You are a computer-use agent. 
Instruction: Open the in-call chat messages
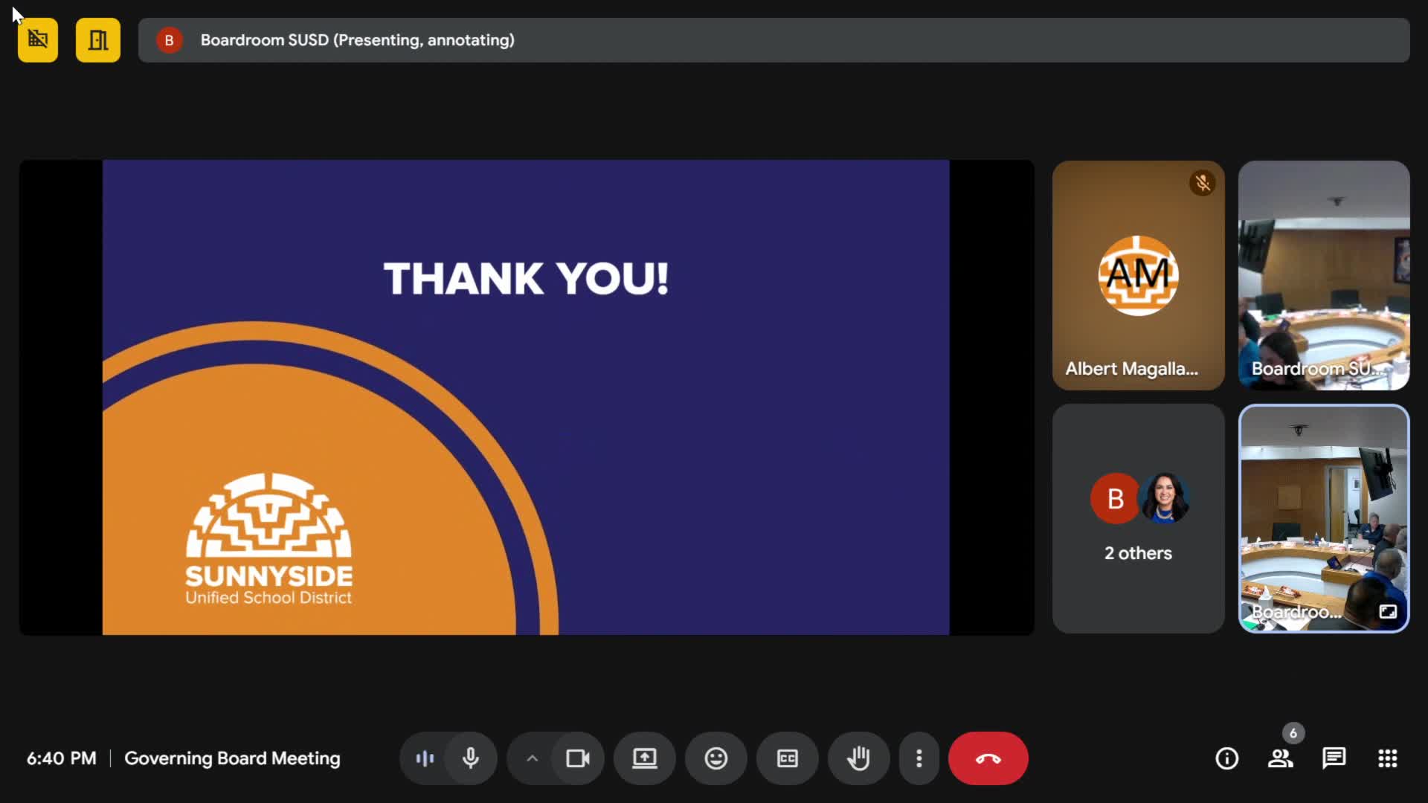coord(1334,758)
